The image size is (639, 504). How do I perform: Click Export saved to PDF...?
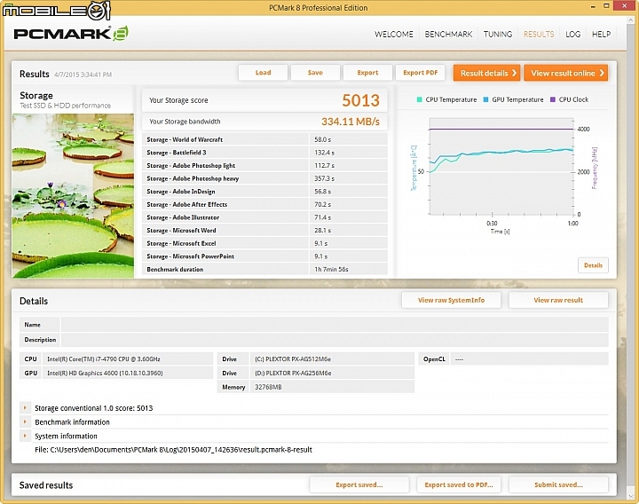[459, 484]
